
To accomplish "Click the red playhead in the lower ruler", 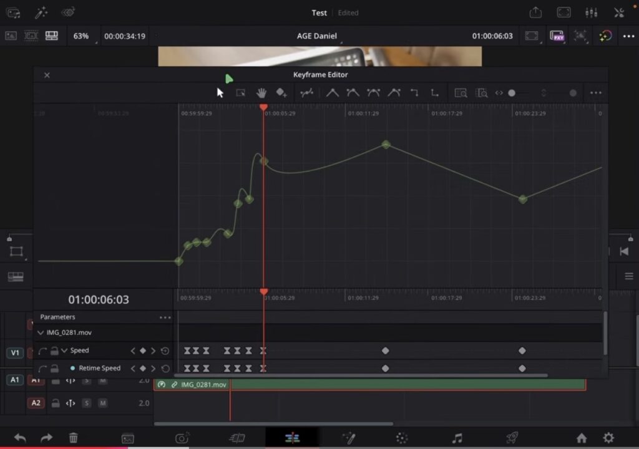I will [264, 292].
